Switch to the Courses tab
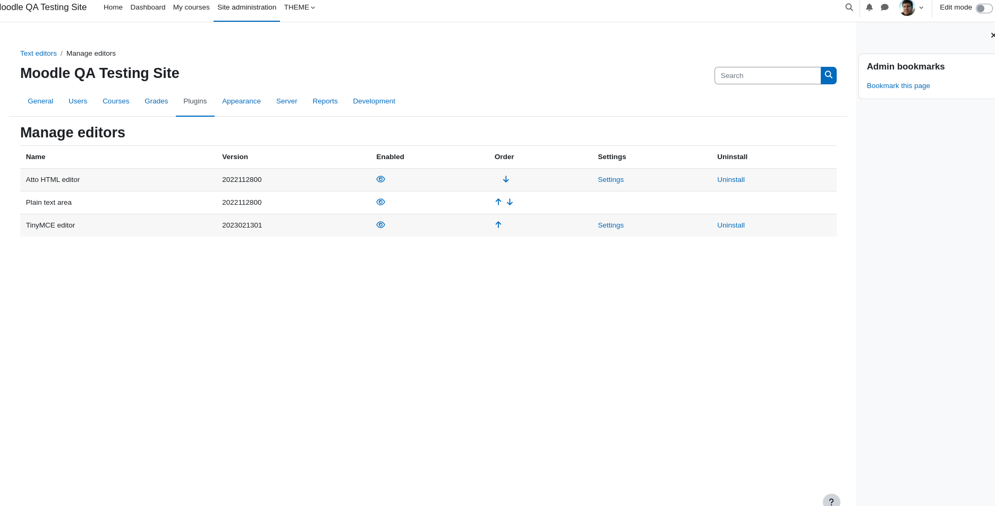 pos(116,101)
